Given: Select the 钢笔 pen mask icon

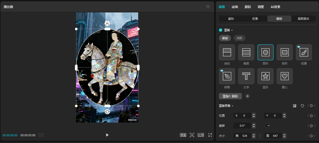Looking at the screenshot, I should 227,76.
